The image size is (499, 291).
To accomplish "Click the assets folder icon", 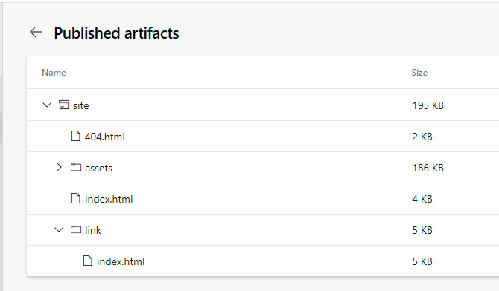I will [76, 167].
